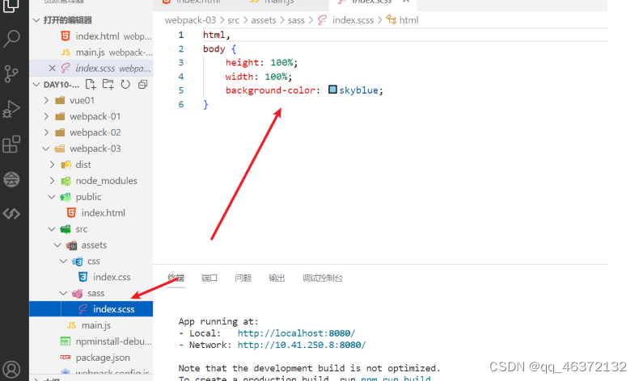Switch to the 端口 panel tab
The height and width of the screenshot is (381, 639).
[x=209, y=278]
